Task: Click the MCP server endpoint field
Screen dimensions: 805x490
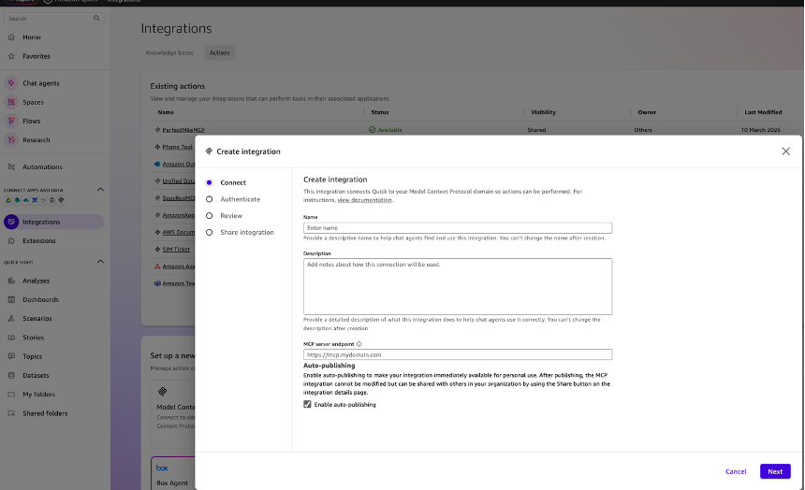Action: tap(458, 354)
